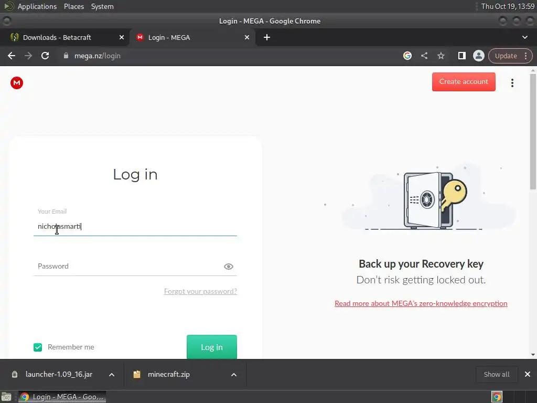Click Back up your Recovery key heading
The width and height of the screenshot is (537, 403).
coord(421,264)
